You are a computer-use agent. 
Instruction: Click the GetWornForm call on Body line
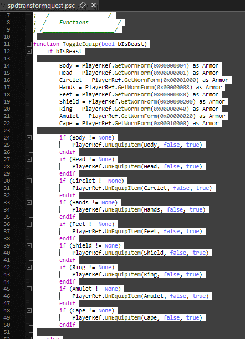(x=132, y=66)
